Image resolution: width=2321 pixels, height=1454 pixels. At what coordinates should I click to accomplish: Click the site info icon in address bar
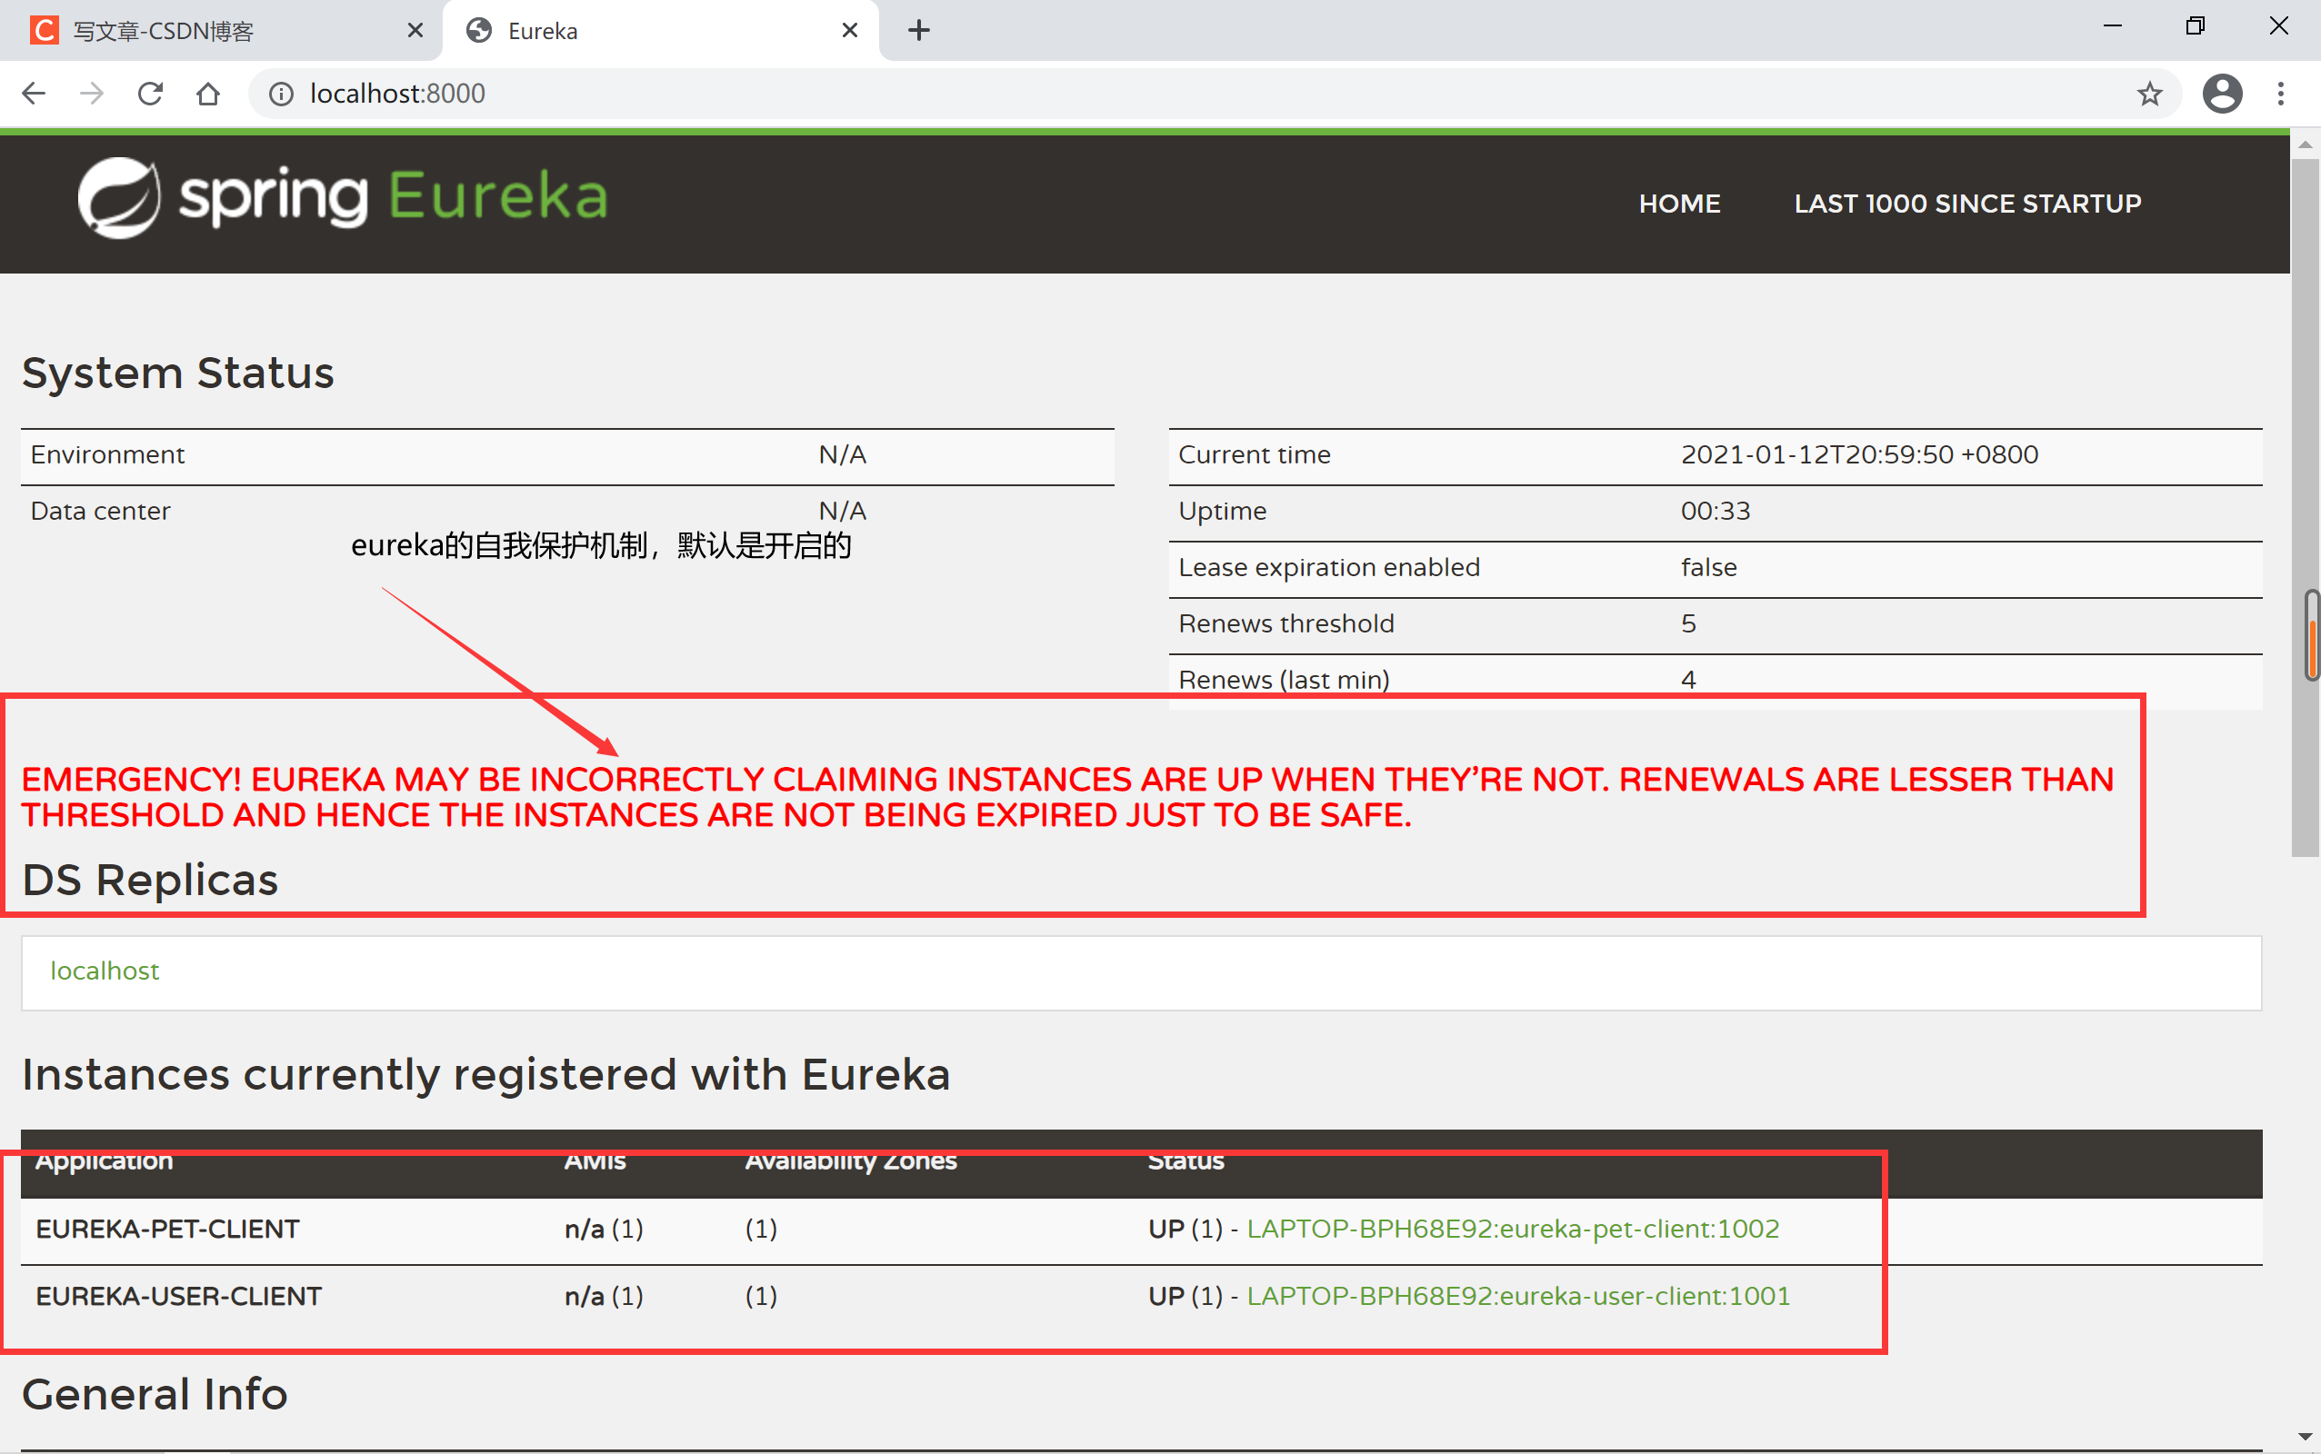(x=280, y=93)
